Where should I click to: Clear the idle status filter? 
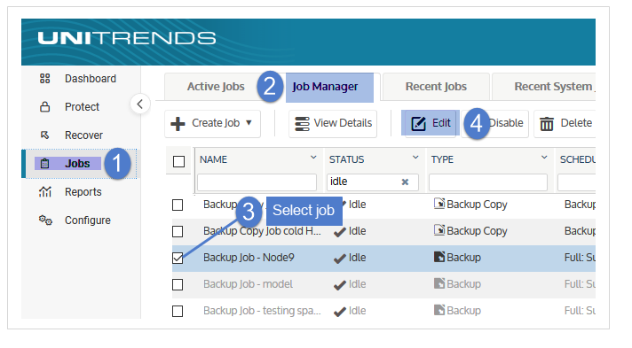point(405,182)
